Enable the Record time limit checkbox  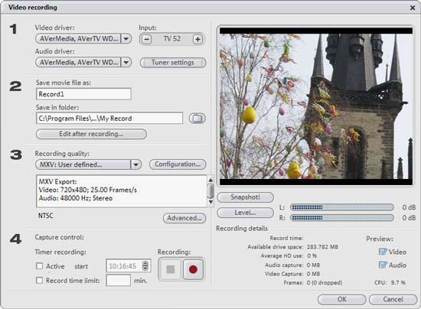(x=40, y=280)
